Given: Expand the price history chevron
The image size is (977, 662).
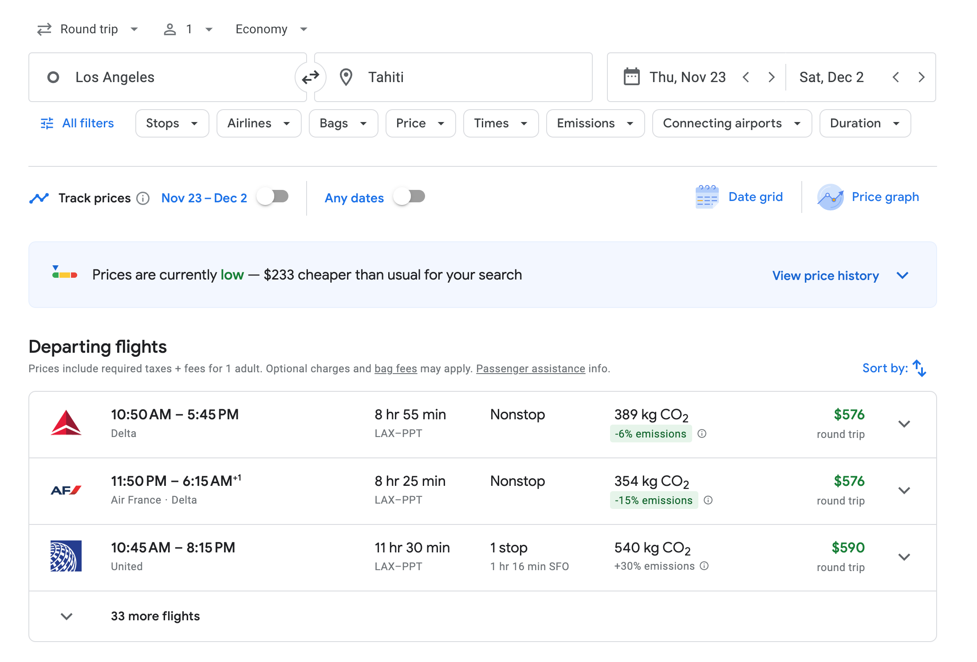Looking at the screenshot, I should (x=902, y=276).
